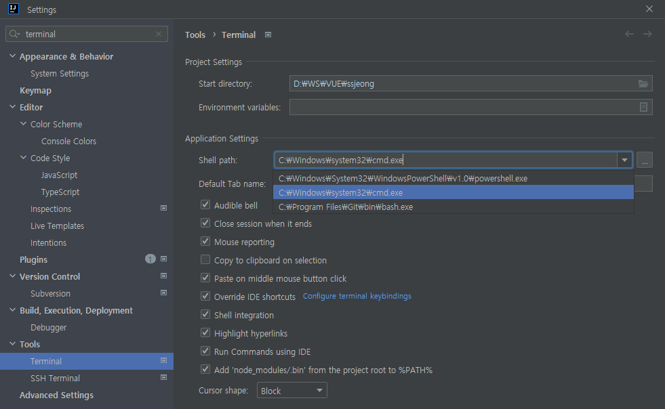Disable Close session when it ends
Viewport: 665px width, 409px height.
[205, 223]
